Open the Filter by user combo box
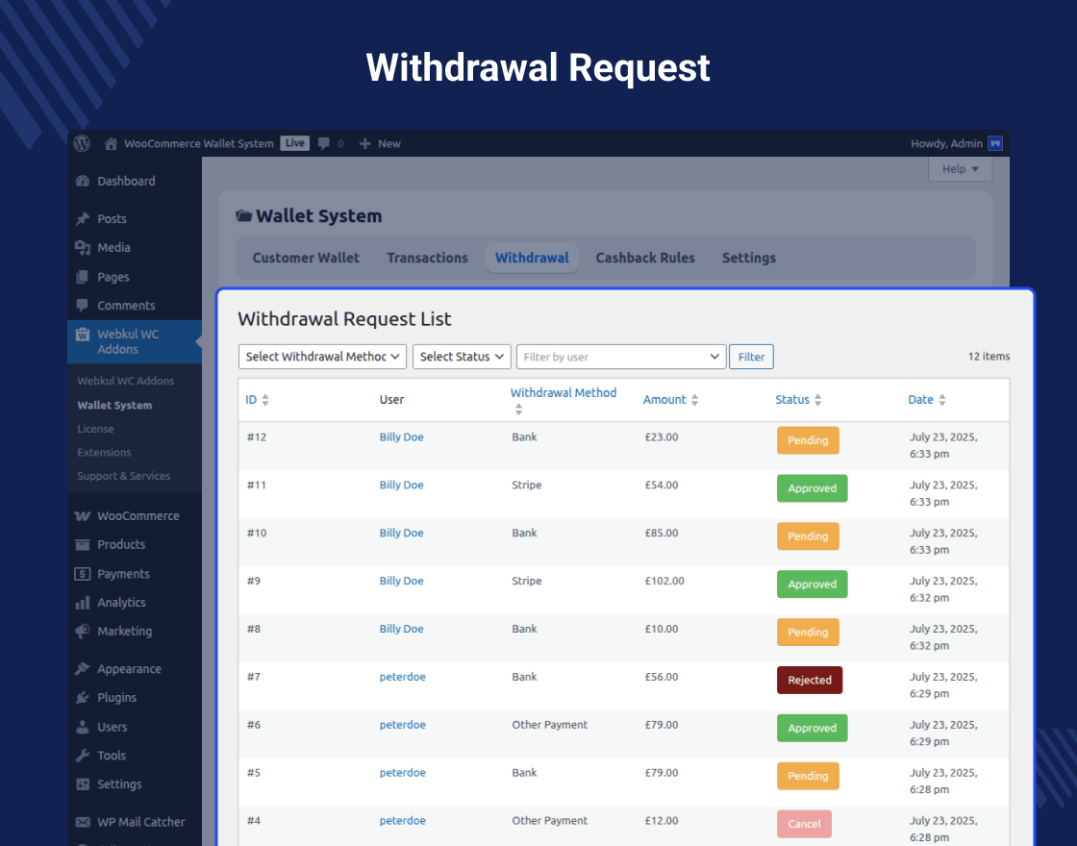Viewport: 1077px width, 846px height. pos(621,357)
